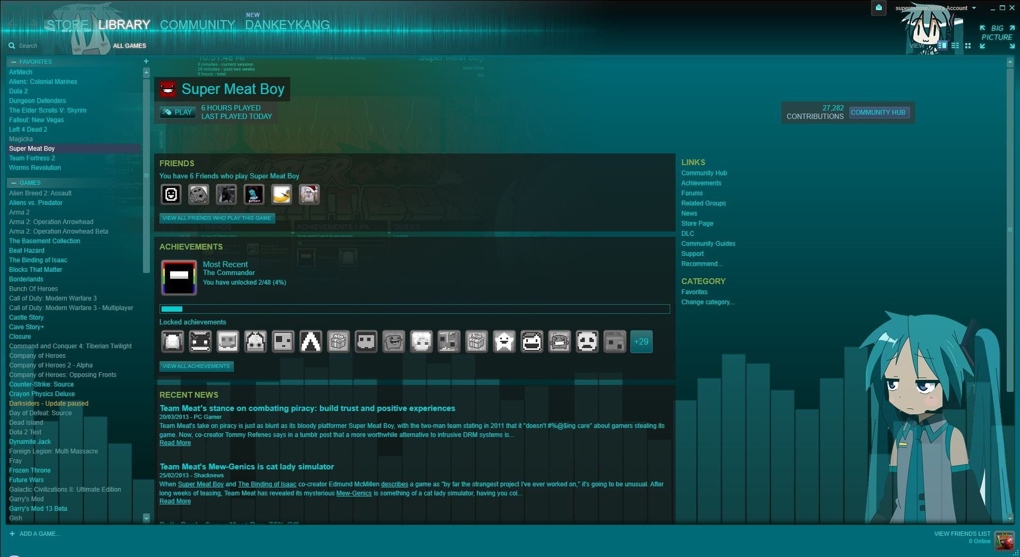Select Garry's Mod 13 Beta
This screenshot has width=1020, height=557.
pos(38,509)
